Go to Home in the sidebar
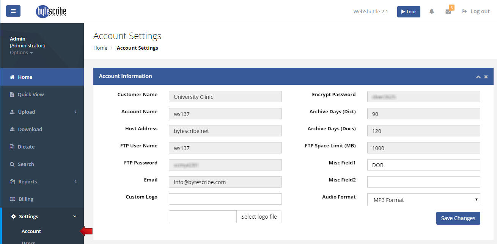Screen dimensions: 497x244 (42, 77)
